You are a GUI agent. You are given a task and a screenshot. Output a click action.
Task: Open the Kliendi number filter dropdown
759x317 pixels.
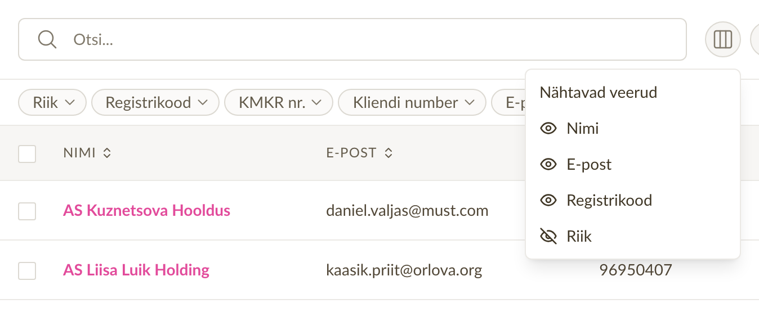pos(412,103)
